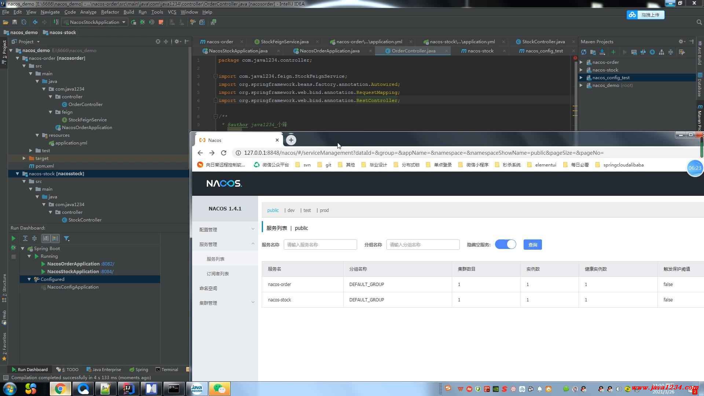The image size is (704, 396).
Task: Expand nacos_config_test in Maven Projects
Action: point(581,78)
